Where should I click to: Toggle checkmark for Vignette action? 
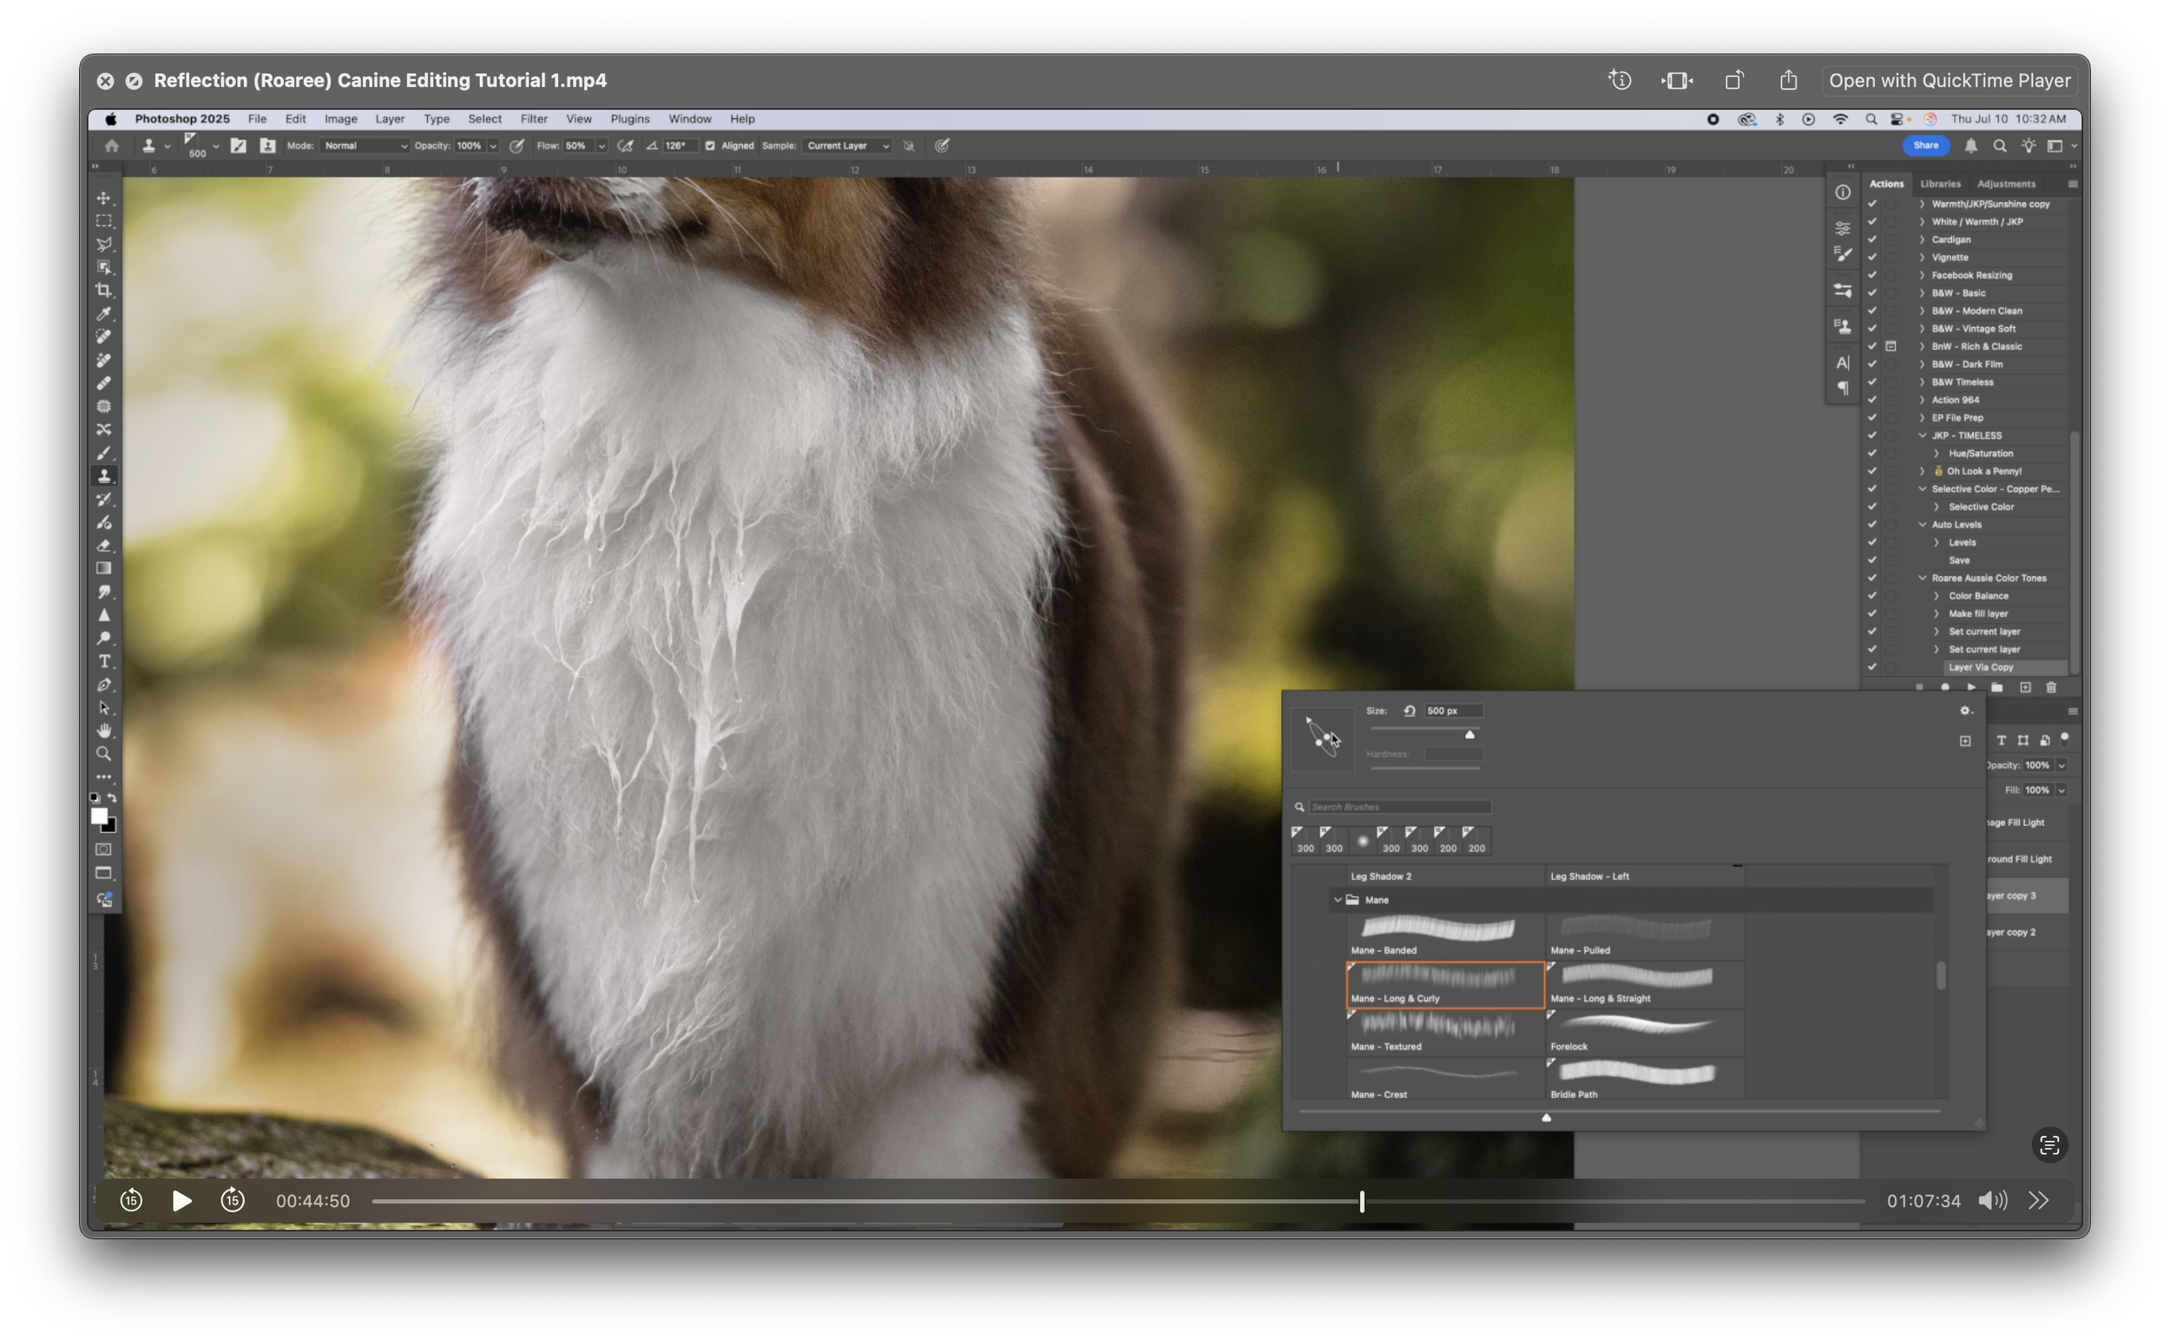(x=1872, y=258)
